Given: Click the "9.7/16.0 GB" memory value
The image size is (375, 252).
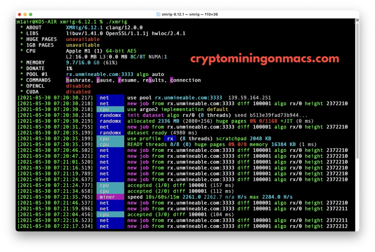Looking at the screenshot, I should pos(83,63).
